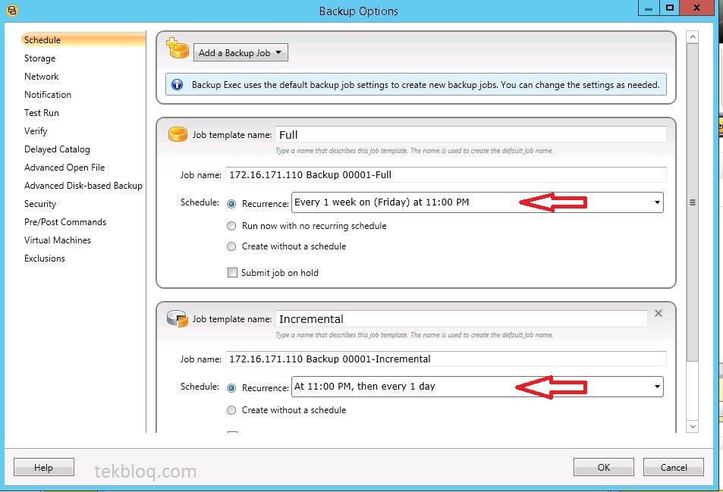The width and height of the screenshot is (723, 492).
Task: Switch to the Test Run page
Action: click(42, 113)
